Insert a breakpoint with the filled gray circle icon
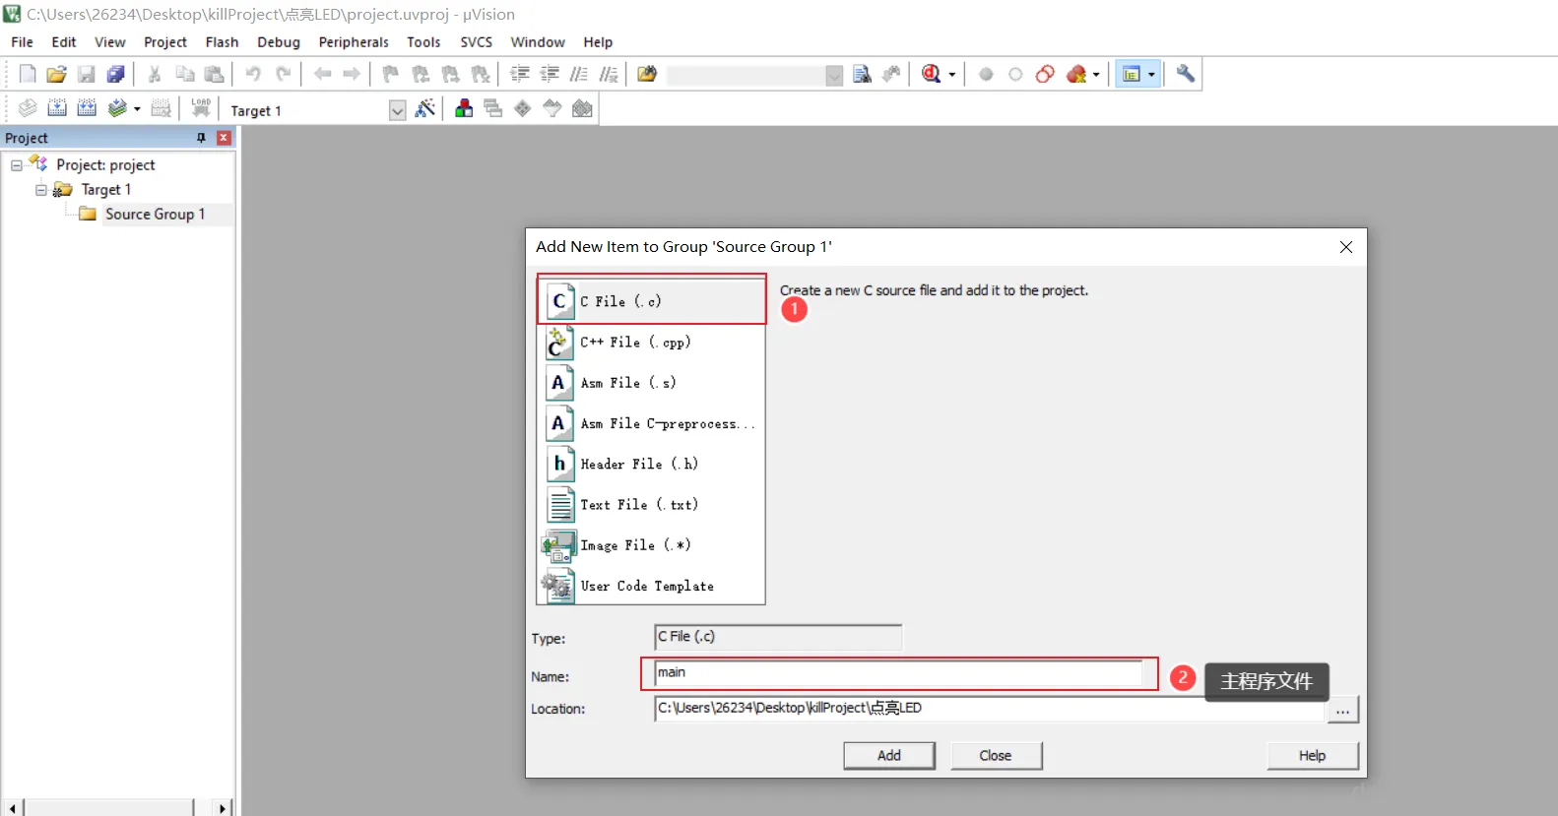1558x816 pixels. point(986,74)
